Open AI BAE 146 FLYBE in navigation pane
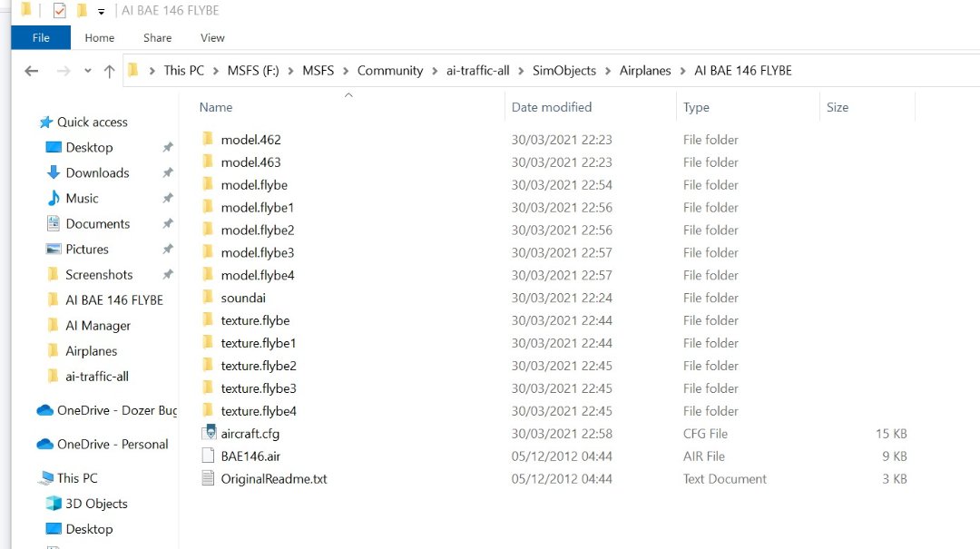The width and height of the screenshot is (980, 549). tap(114, 300)
